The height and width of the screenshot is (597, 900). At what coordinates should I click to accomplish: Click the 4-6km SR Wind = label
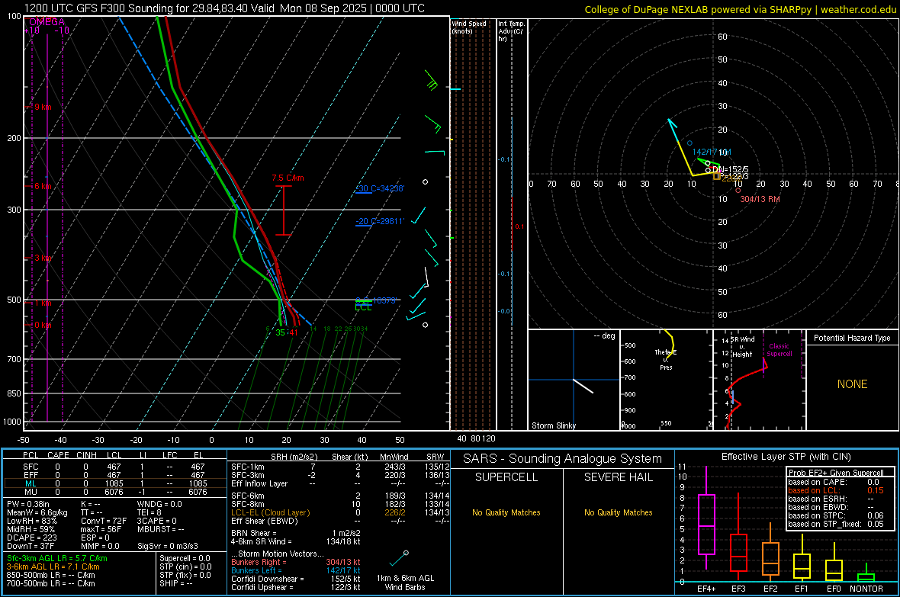tap(262, 541)
